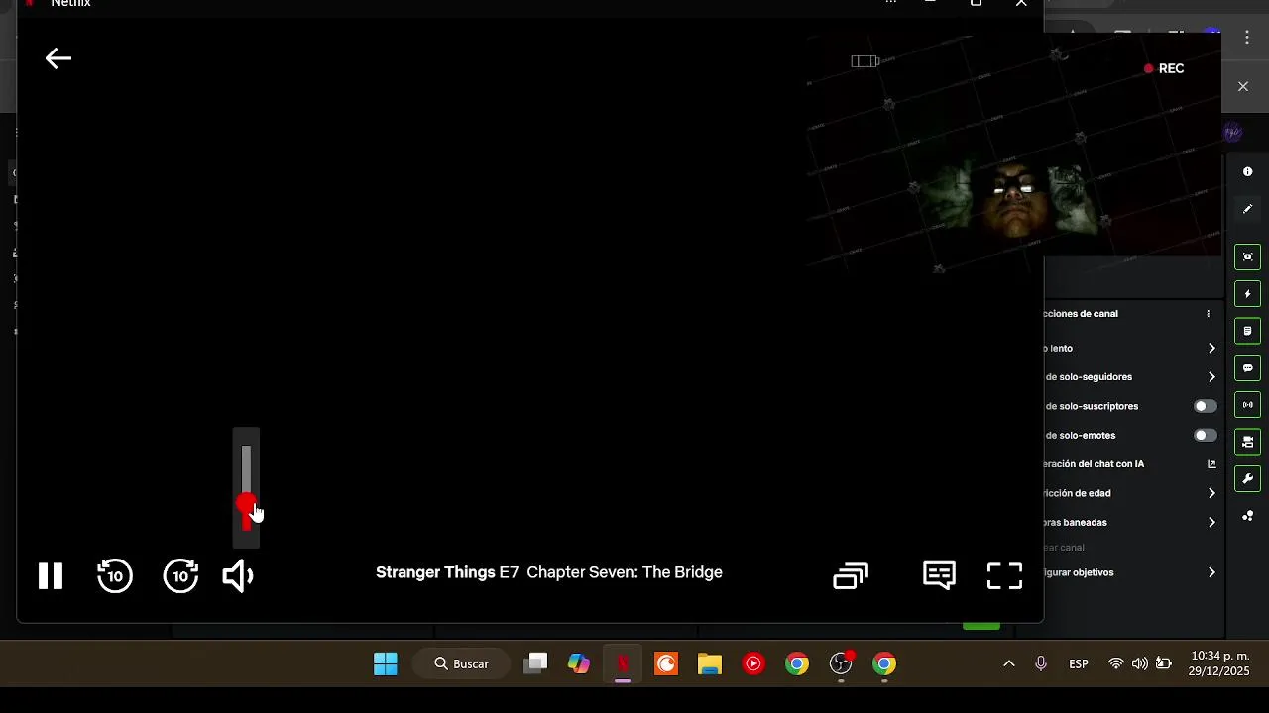Skip forward 10 seconds in Netflix
This screenshot has width=1269, height=713.
point(180,575)
